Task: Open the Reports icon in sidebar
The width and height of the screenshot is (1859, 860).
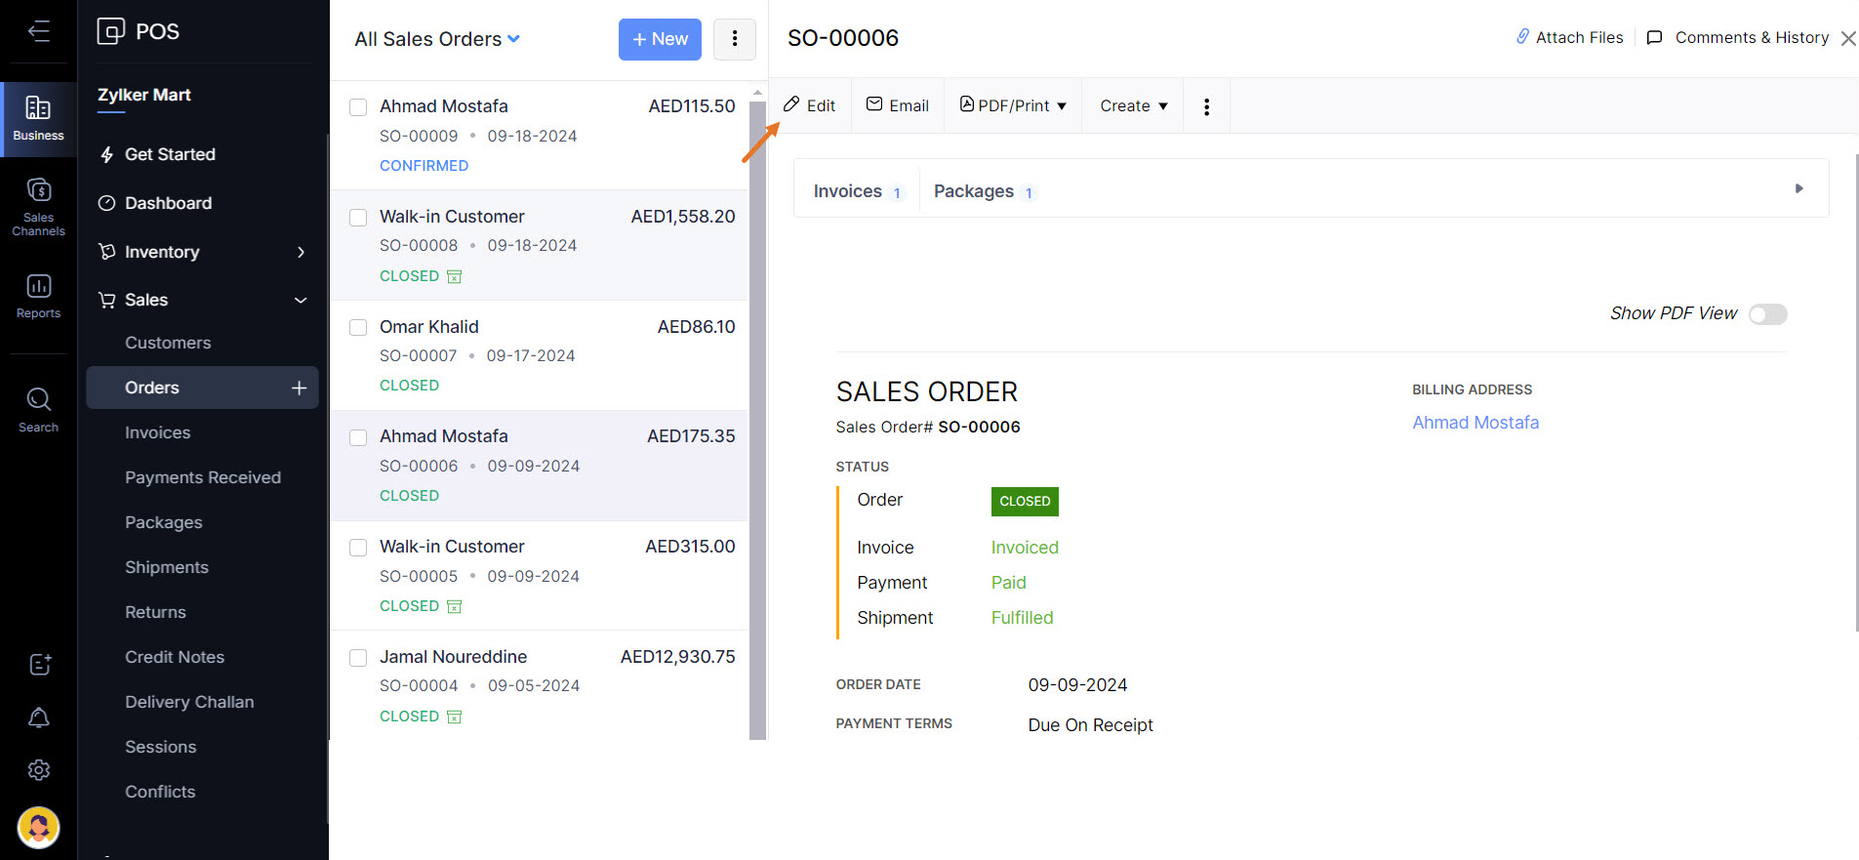Action: (x=38, y=295)
